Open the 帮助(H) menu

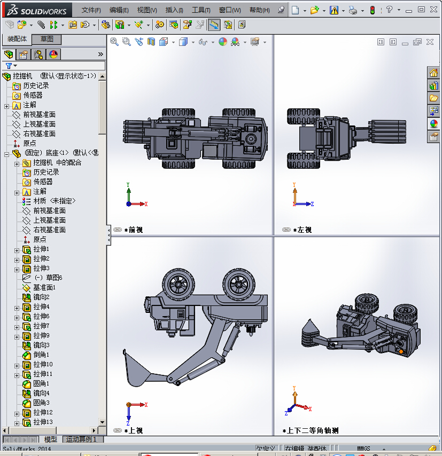(260, 11)
